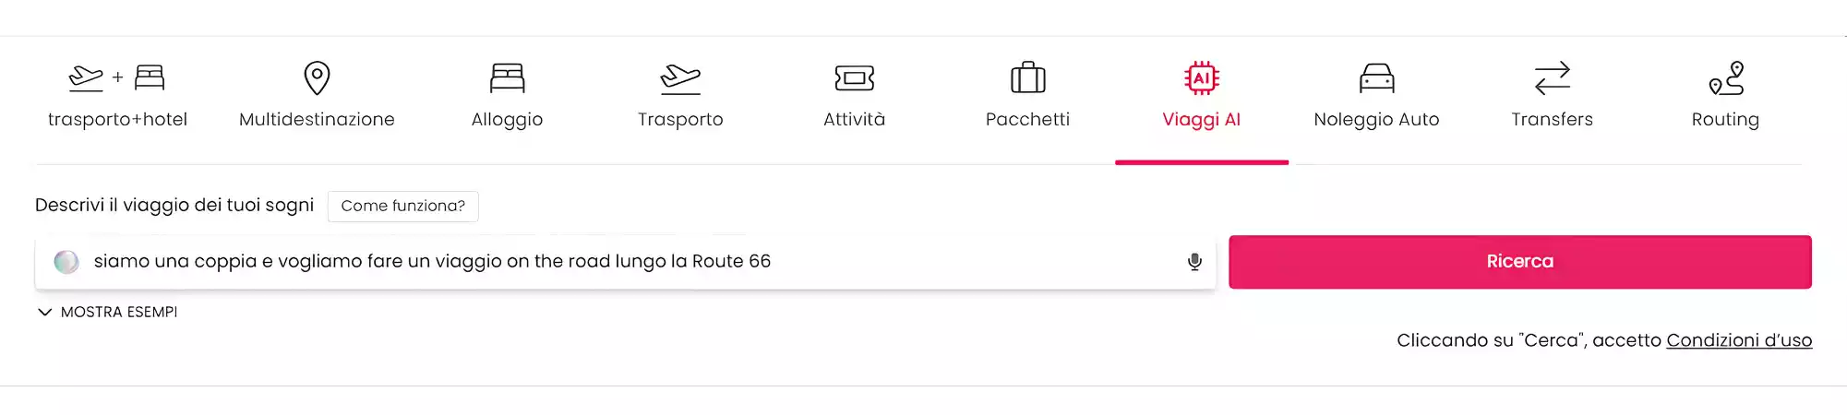Click the plane and bed trasporto+hotel icon

pyautogui.click(x=117, y=77)
